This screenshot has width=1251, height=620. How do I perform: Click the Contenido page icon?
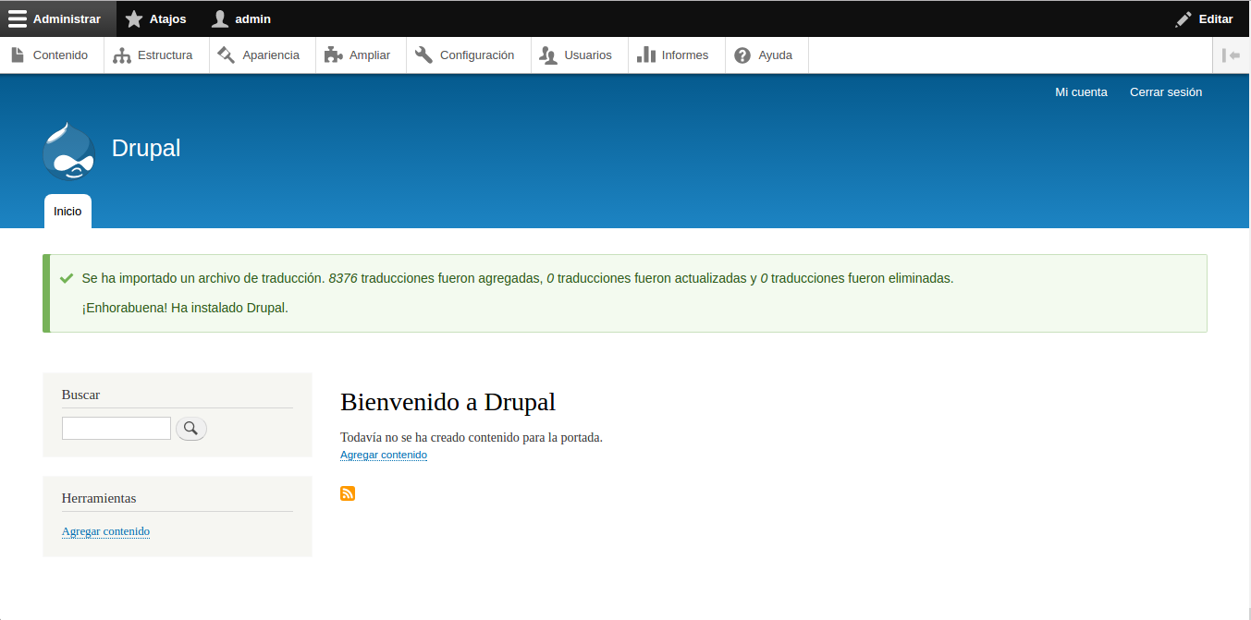pyautogui.click(x=18, y=55)
